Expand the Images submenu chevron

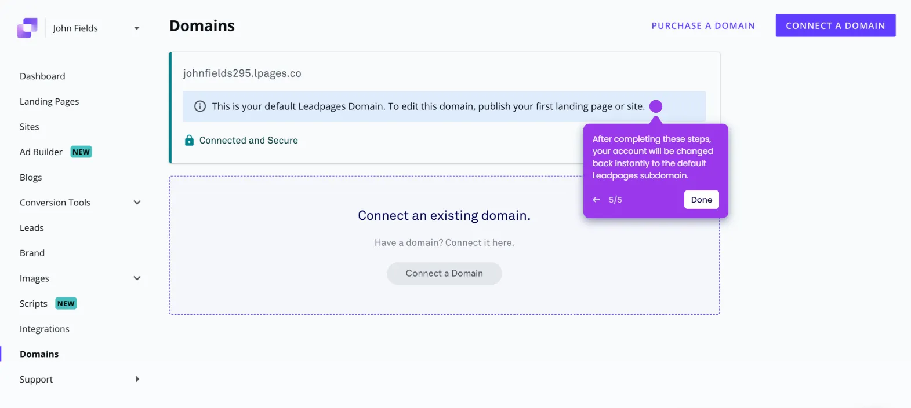(137, 278)
